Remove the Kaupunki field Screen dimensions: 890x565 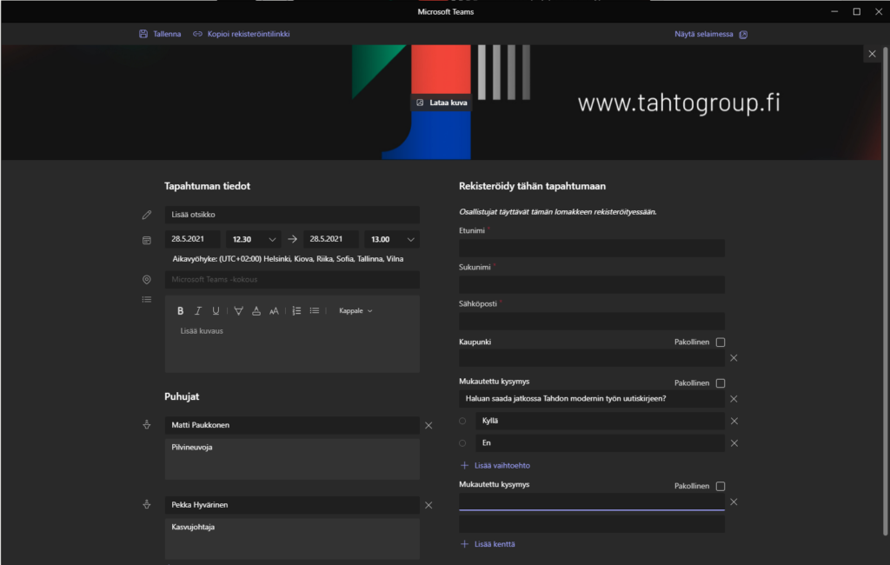(734, 358)
